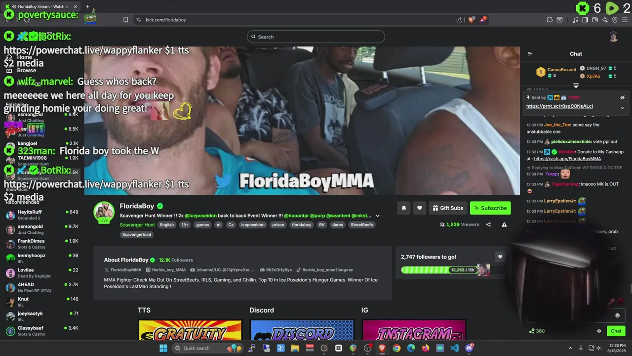The image size is (632, 356).
Task: Open the Brave hamburger main menu
Action: click(x=625, y=20)
